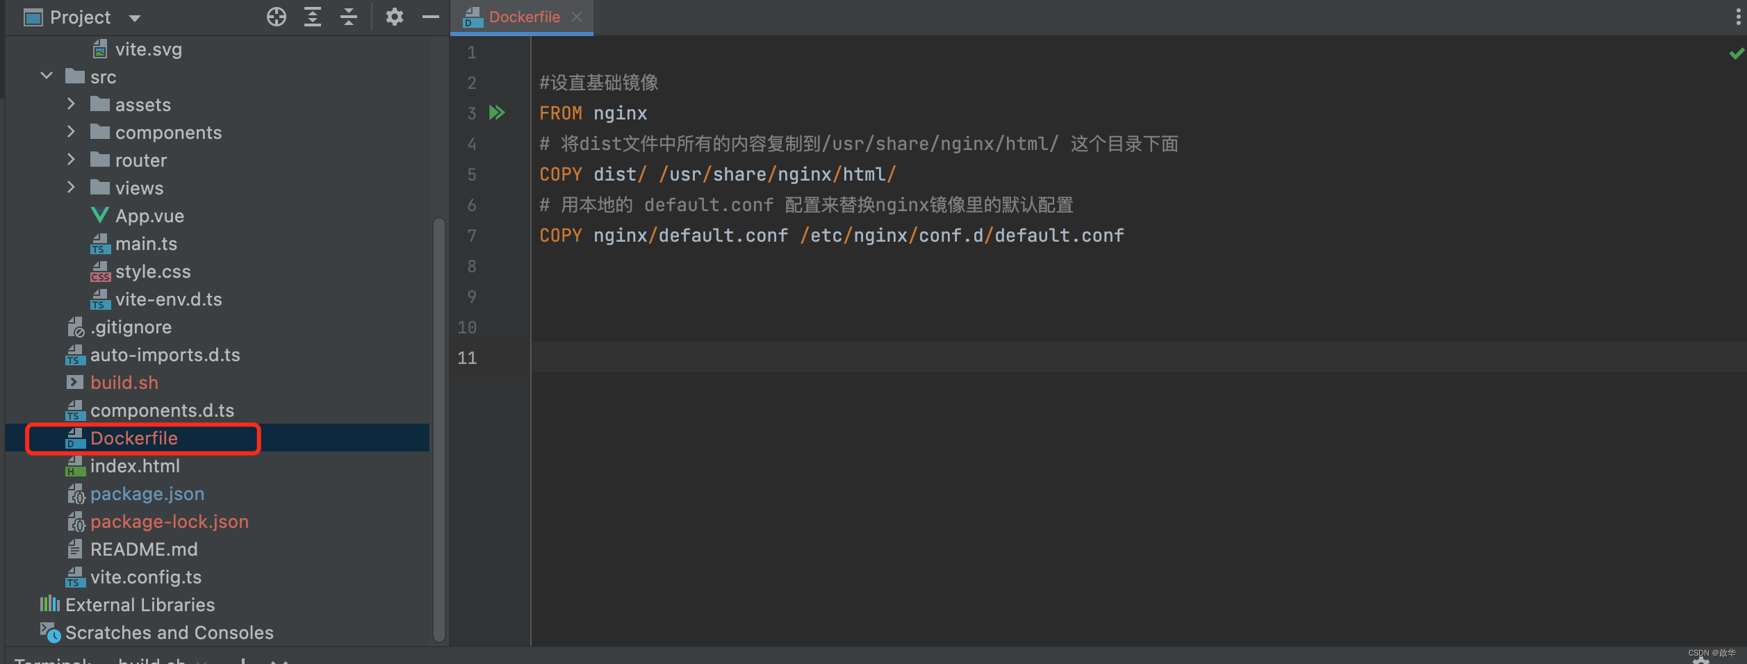Screen dimensions: 1747x664
Task: Select the style.css file
Action: click(x=153, y=272)
